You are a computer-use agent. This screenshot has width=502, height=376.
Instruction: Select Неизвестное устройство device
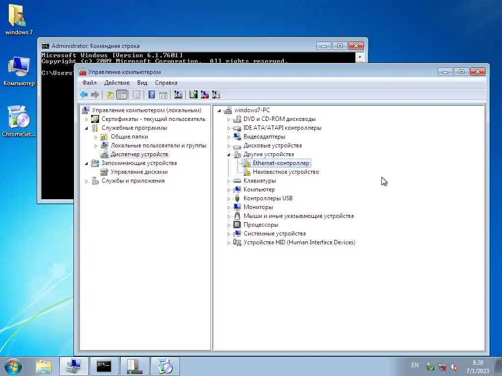point(286,172)
